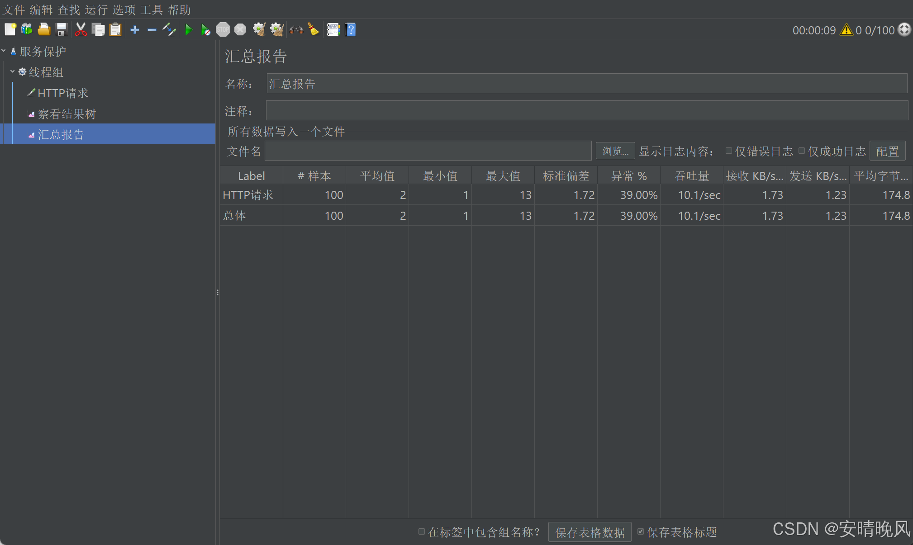
Task: Expand all nodes with the plus icon
Action: coord(134,30)
